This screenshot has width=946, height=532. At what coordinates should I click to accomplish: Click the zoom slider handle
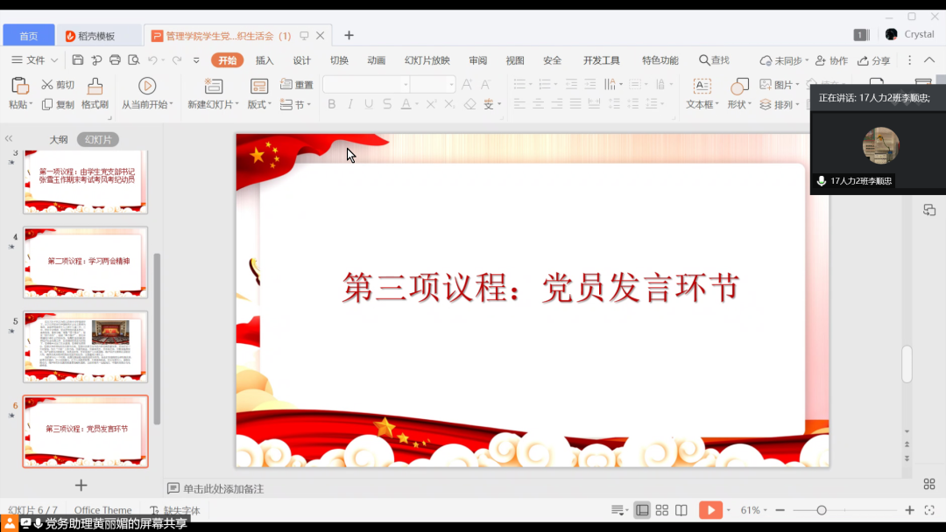pyautogui.click(x=821, y=510)
